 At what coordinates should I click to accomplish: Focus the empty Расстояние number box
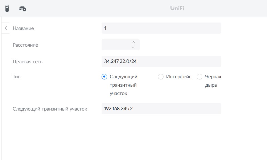120,45
